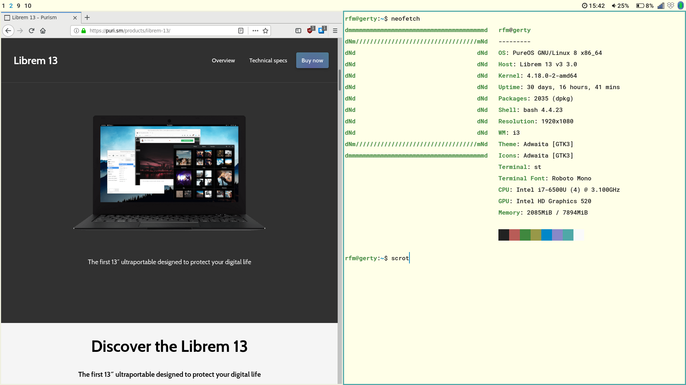Show site information via the info icon
The width and height of the screenshot is (686, 385).
pos(76,31)
